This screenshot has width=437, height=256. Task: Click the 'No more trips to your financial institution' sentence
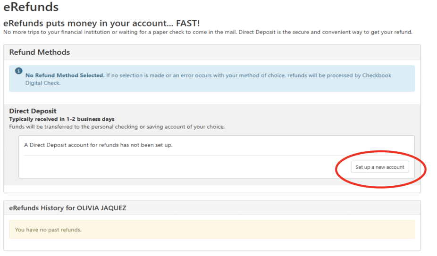(208, 32)
